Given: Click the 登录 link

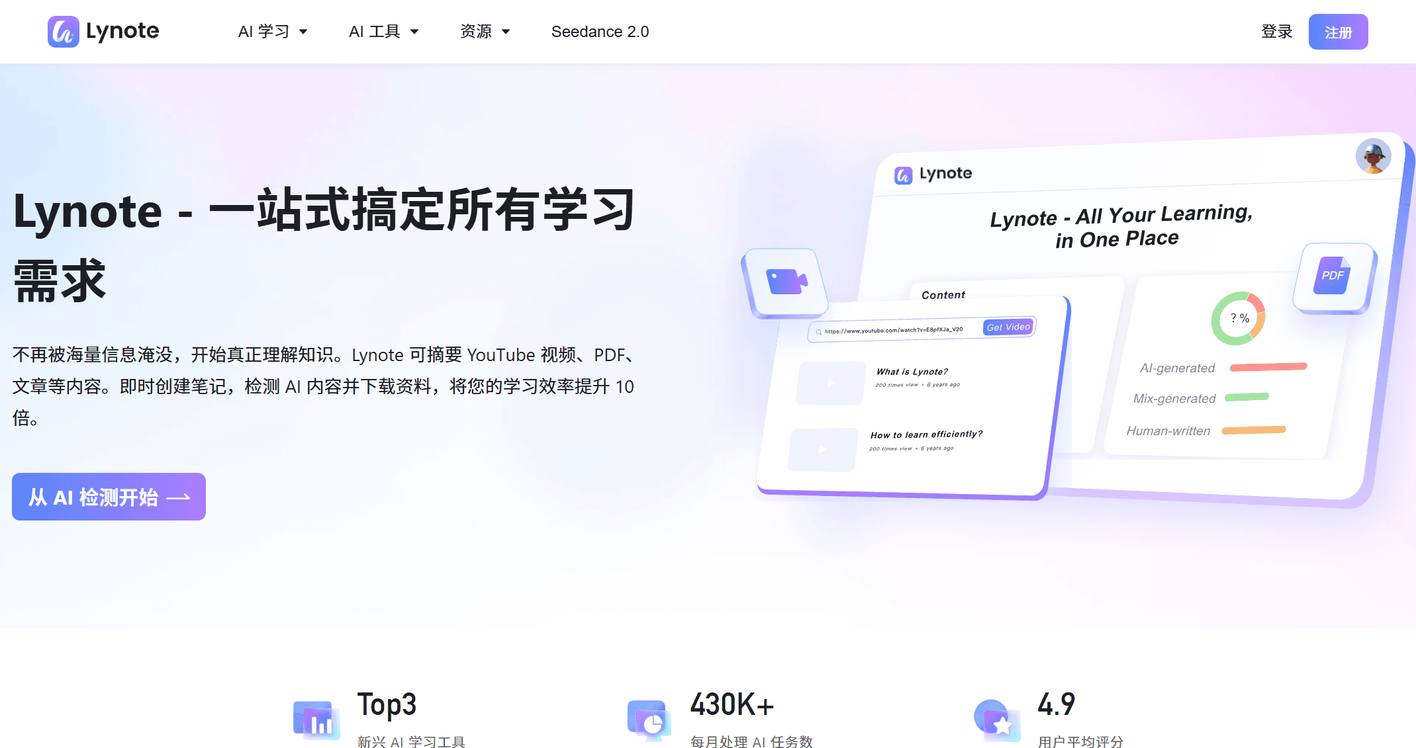Looking at the screenshot, I should point(1277,31).
